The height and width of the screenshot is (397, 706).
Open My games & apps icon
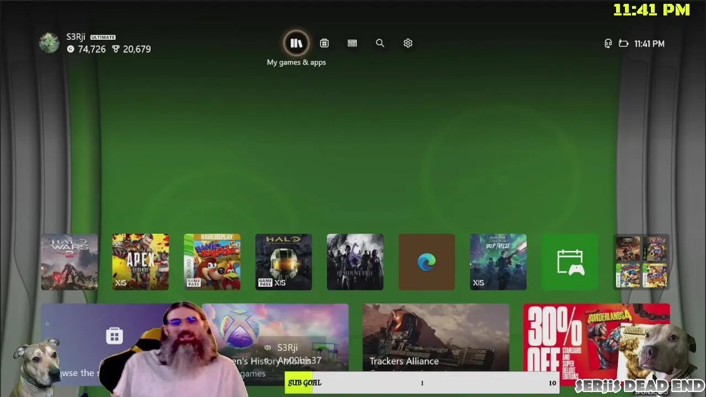[x=296, y=43]
